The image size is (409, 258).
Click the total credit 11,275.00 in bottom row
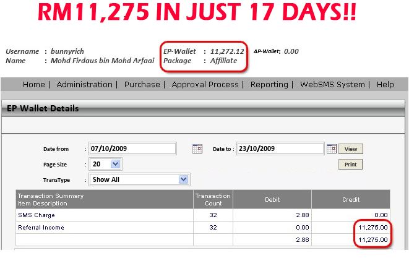coord(373,239)
